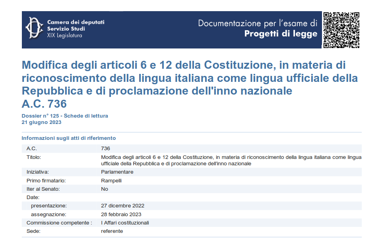Click the '736' value in A.C. row
The image size is (384, 240).
coord(105,149)
